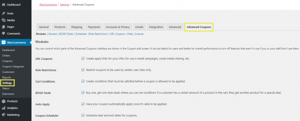Screen dimensions: 300x121
Task: Open the Role Restrictions sub-section link
Action: 98,34
